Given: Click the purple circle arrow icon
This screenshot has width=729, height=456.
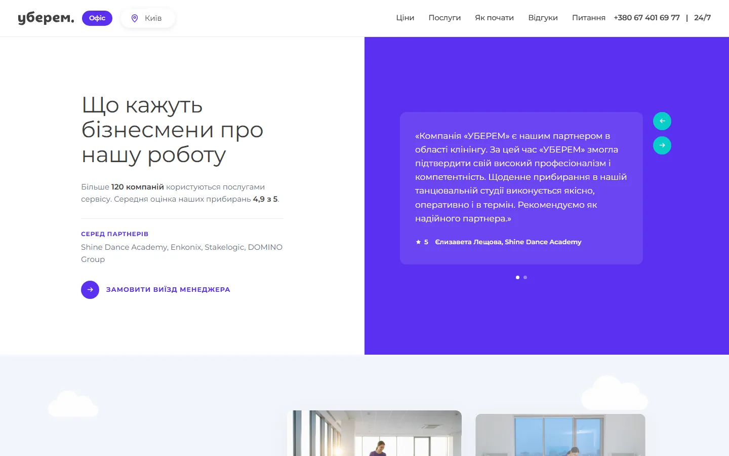Looking at the screenshot, I should pos(90,290).
